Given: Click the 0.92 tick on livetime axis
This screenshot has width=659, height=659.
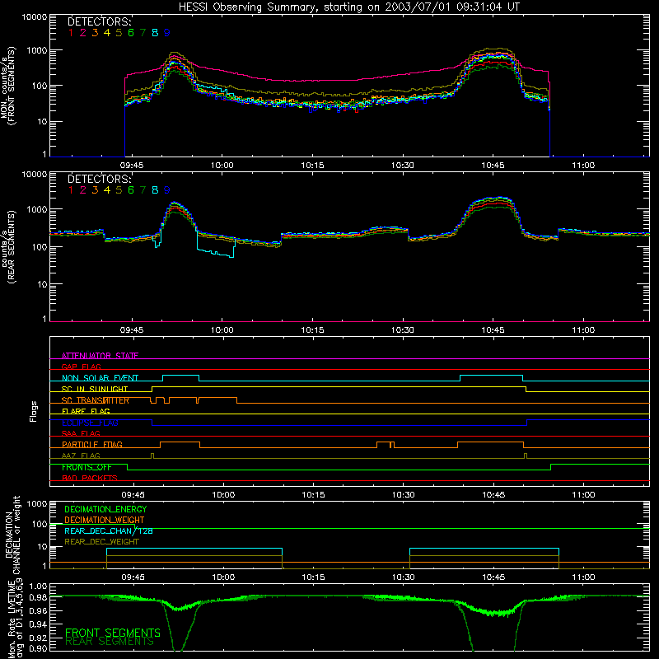Looking at the screenshot, I should coord(38,636).
